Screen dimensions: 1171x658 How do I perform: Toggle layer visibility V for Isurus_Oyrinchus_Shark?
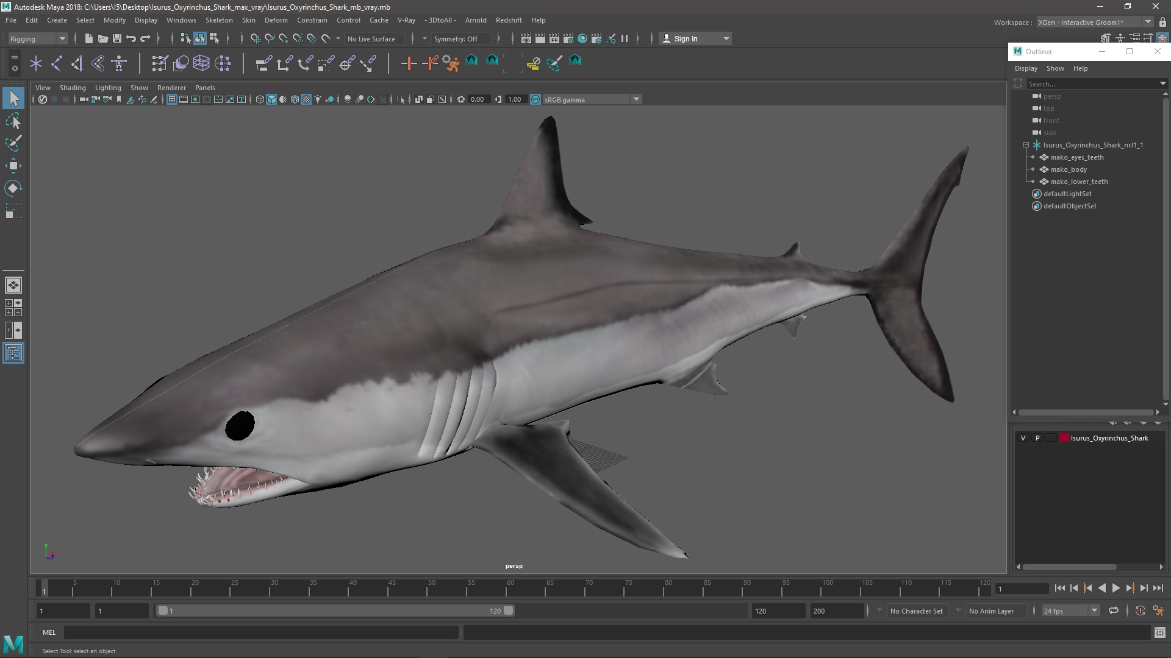click(1023, 438)
